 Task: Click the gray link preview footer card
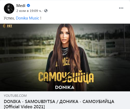[65, 100]
